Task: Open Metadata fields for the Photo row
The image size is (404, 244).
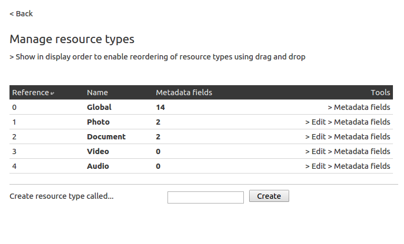Action: [x=359, y=122]
